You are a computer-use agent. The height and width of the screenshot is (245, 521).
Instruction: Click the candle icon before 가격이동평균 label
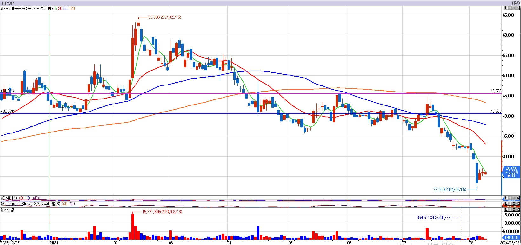(x=1, y=8)
